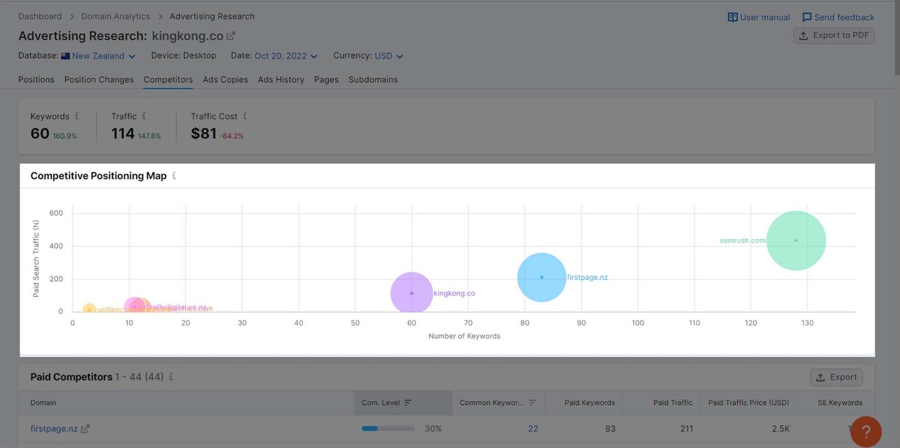Click the 211 paid traffic value
The width and height of the screenshot is (900, 448).
coord(687,429)
